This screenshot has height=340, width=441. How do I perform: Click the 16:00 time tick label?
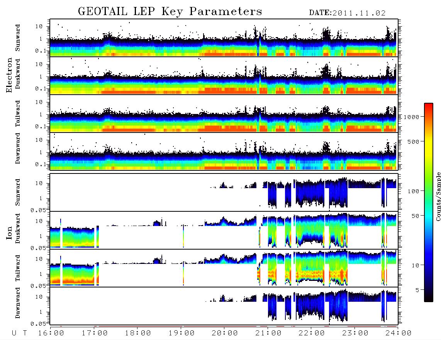click(x=51, y=333)
